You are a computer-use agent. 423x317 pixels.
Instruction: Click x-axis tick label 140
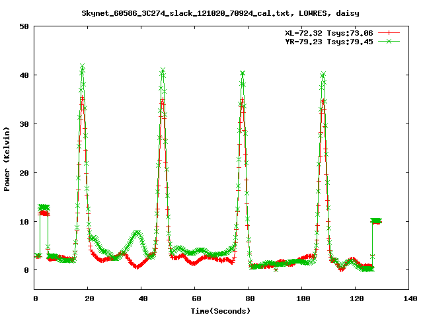click(x=410, y=299)
